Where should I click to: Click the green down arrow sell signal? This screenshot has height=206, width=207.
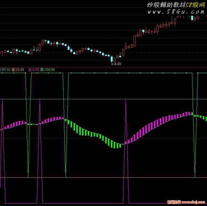192,113
